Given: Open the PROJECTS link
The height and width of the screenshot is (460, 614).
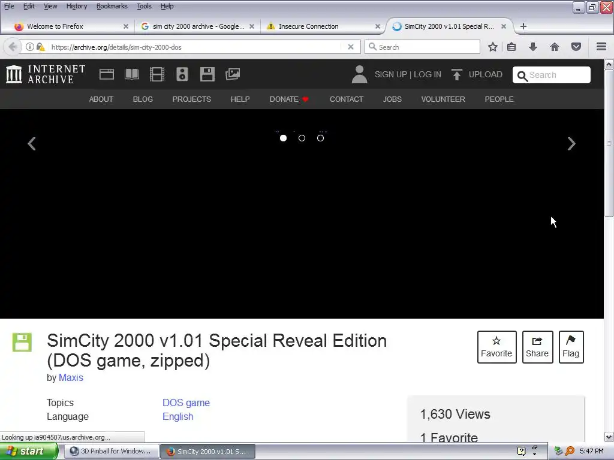Looking at the screenshot, I should click(x=191, y=99).
